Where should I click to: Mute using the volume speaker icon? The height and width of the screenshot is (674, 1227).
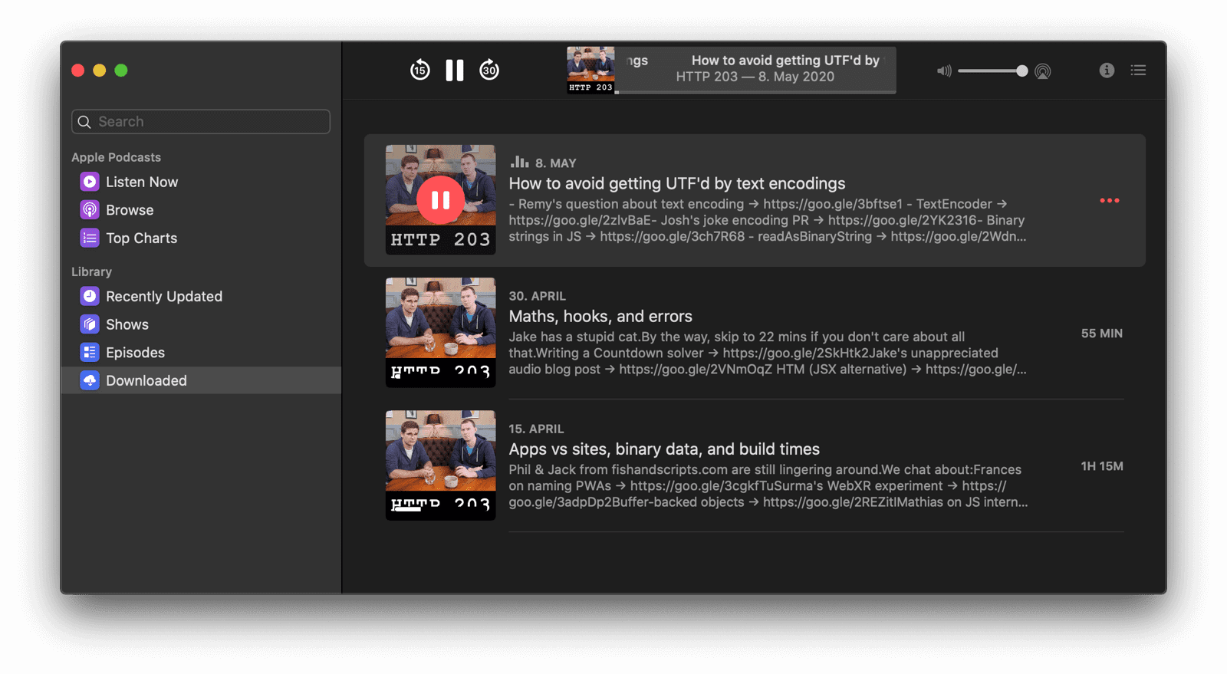(x=943, y=71)
